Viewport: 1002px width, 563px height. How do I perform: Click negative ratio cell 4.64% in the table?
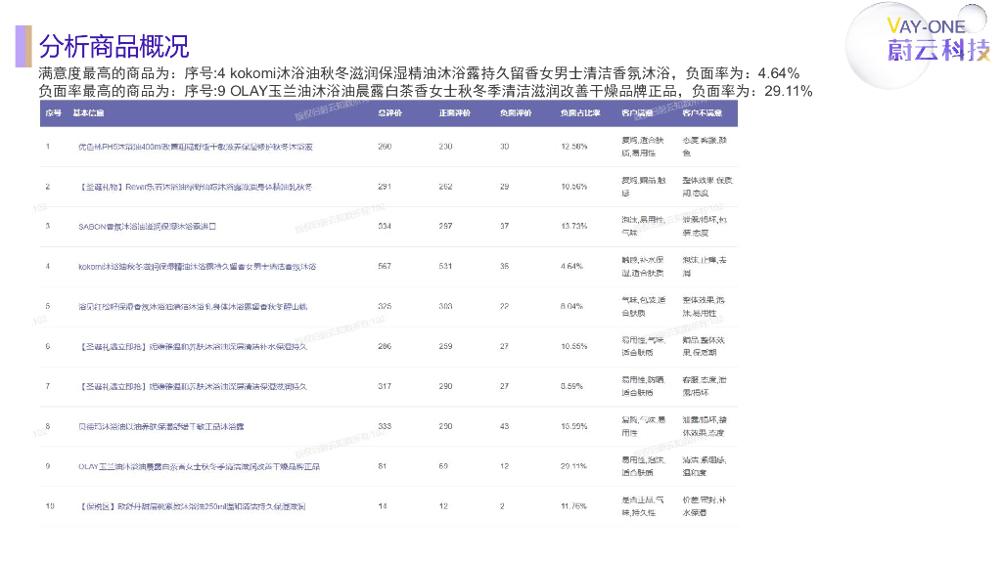pos(571,267)
